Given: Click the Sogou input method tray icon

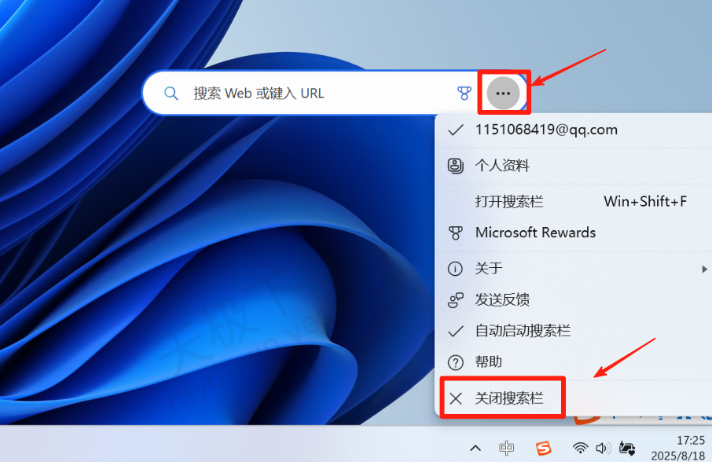Looking at the screenshot, I should pyautogui.click(x=544, y=448).
